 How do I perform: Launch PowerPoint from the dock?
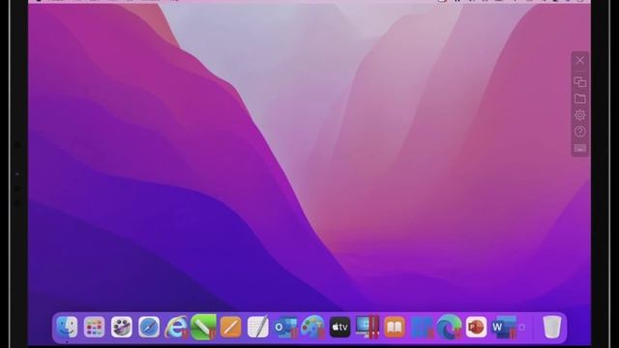476,327
